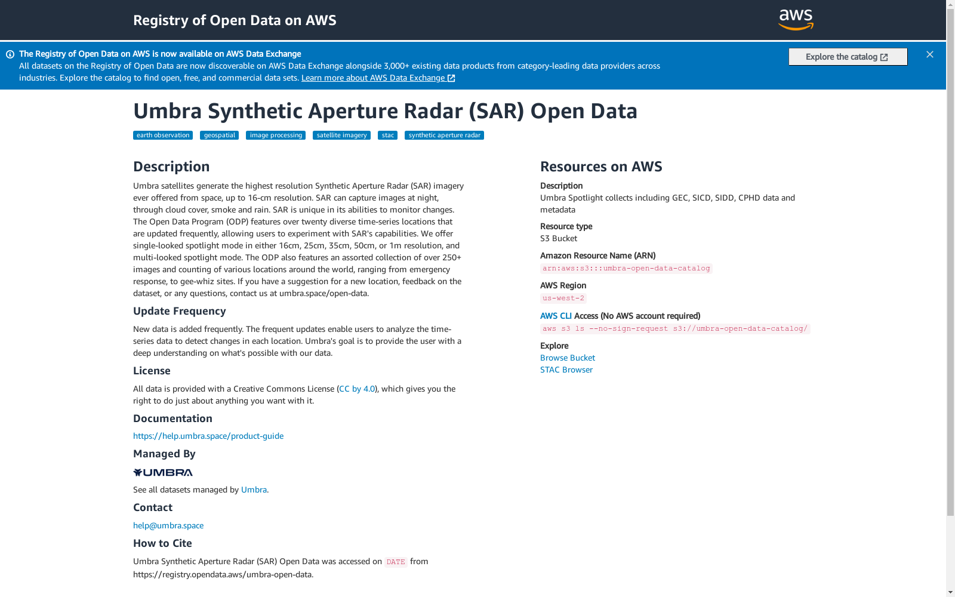Select the satellite imagery tag

(x=341, y=136)
